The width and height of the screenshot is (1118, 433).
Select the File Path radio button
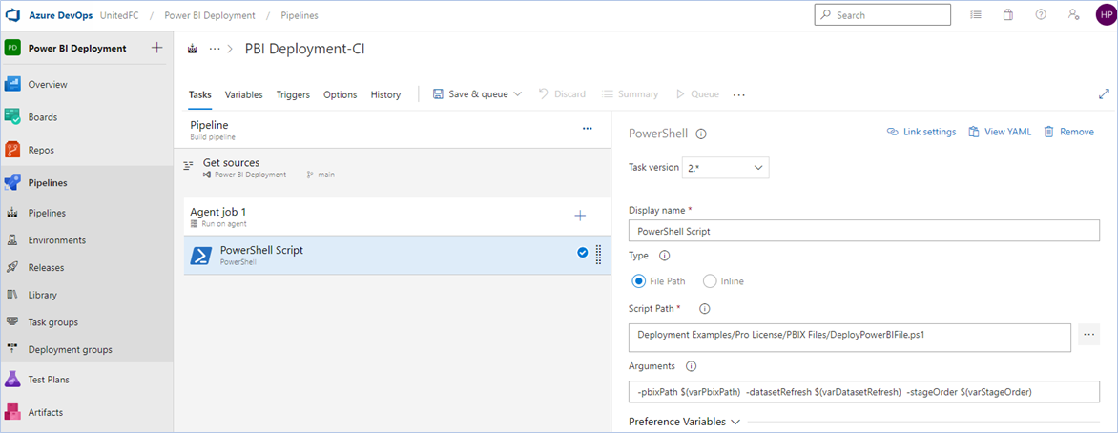click(x=639, y=281)
